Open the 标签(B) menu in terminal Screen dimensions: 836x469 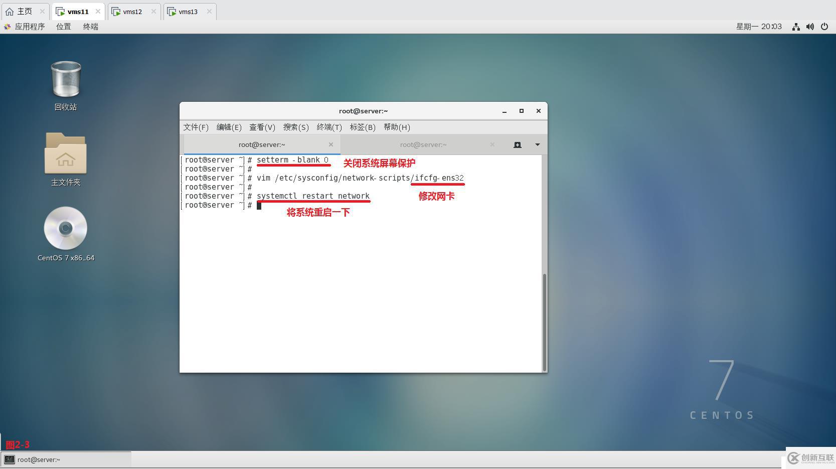click(x=363, y=127)
